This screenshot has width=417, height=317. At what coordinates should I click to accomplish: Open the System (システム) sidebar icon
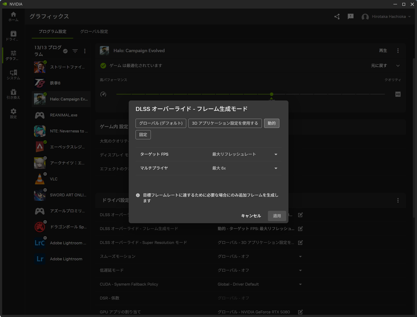(x=13, y=75)
